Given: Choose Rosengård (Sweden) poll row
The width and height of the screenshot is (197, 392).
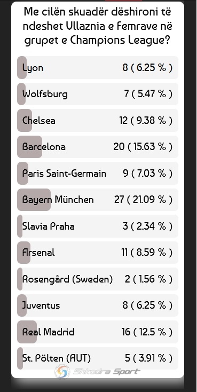Looking at the screenshot, I should tap(98, 279).
